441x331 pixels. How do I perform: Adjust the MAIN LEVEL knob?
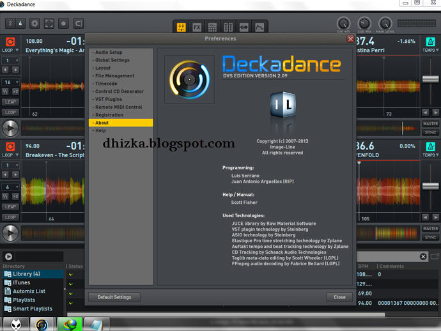pos(385,24)
